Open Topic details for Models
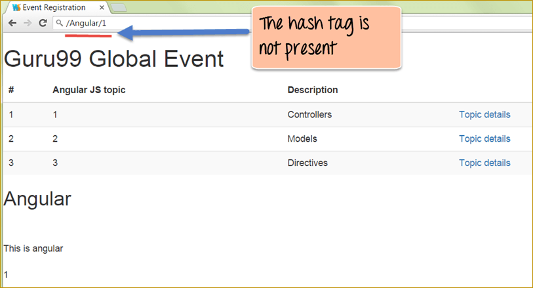This screenshot has width=533, height=288. pyautogui.click(x=484, y=139)
